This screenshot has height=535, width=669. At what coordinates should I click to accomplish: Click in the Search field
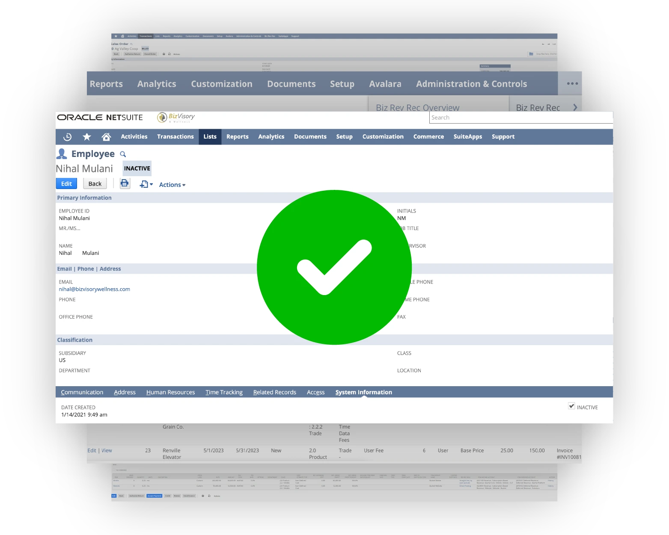pos(520,118)
